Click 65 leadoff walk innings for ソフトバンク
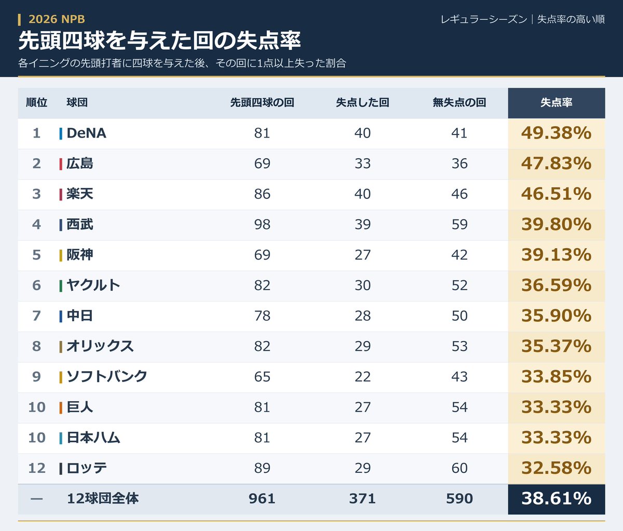The image size is (623, 531). (262, 377)
